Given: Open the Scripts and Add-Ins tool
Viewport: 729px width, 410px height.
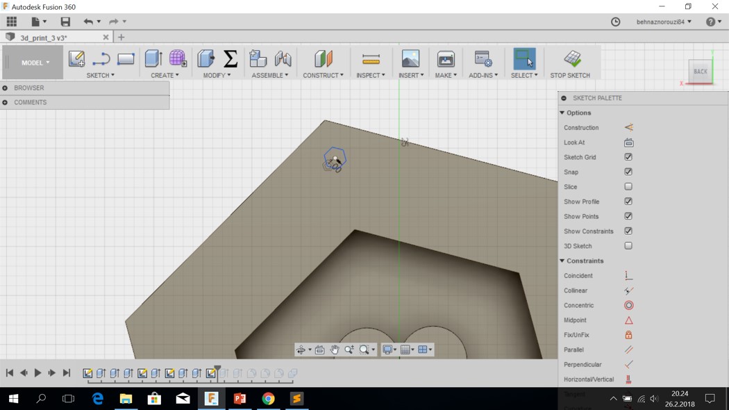Looking at the screenshot, I should [483, 59].
